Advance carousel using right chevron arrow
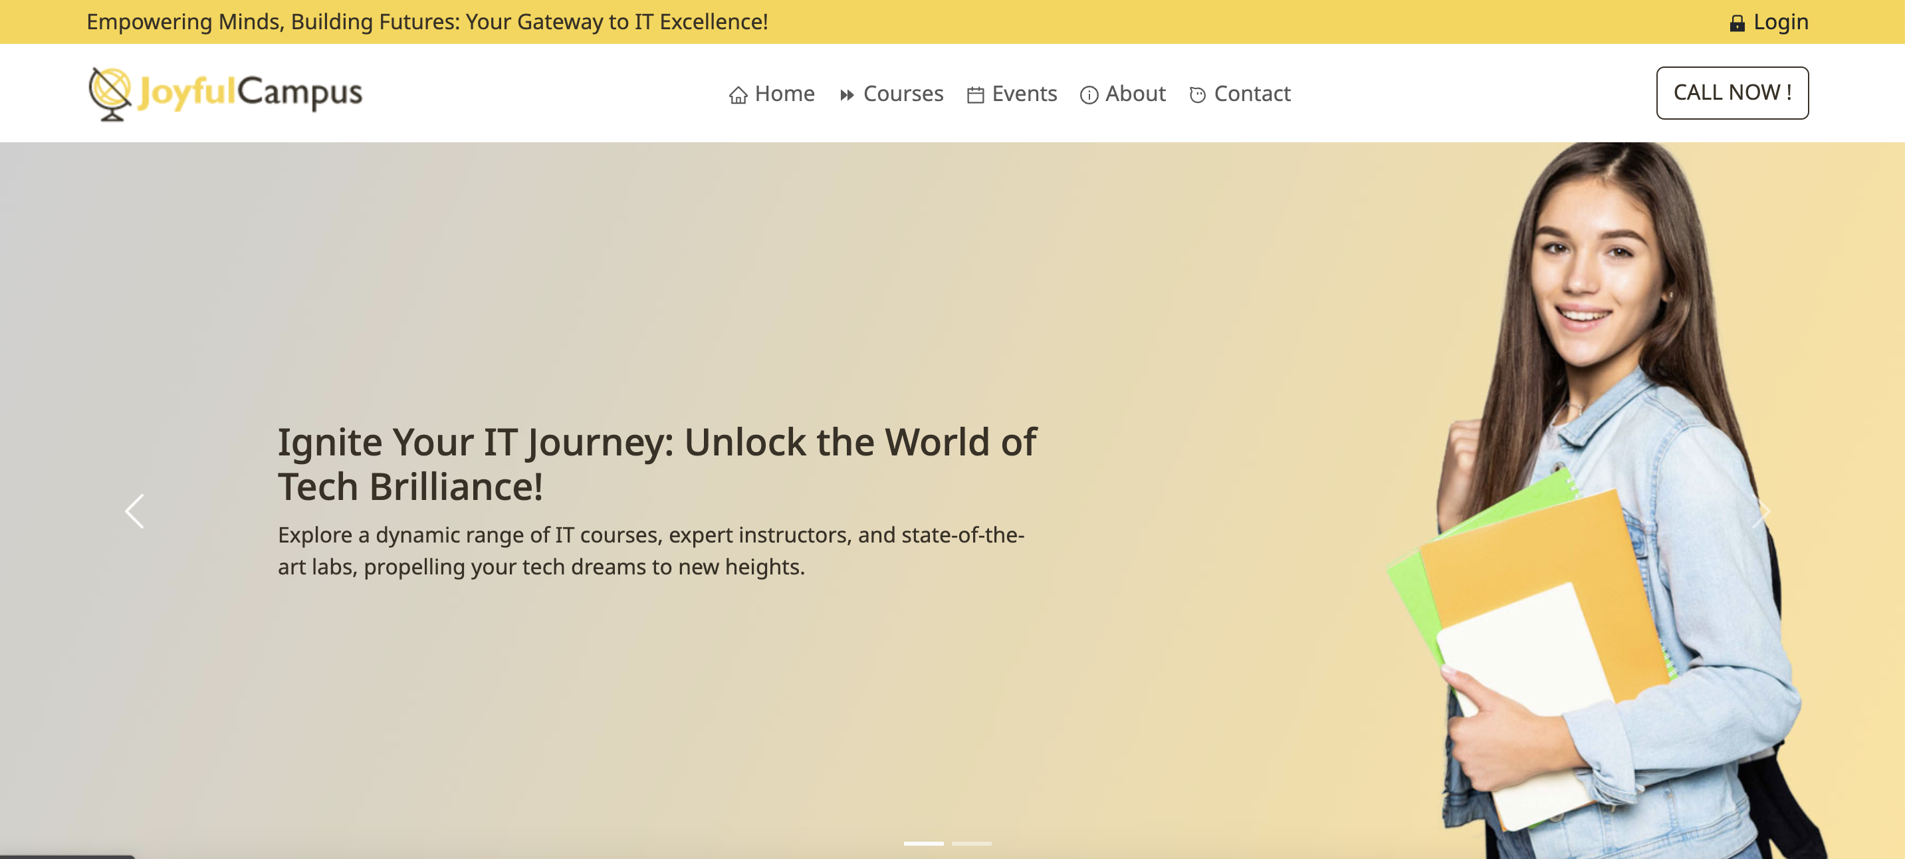The image size is (1905, 859). click(1763, 511)
